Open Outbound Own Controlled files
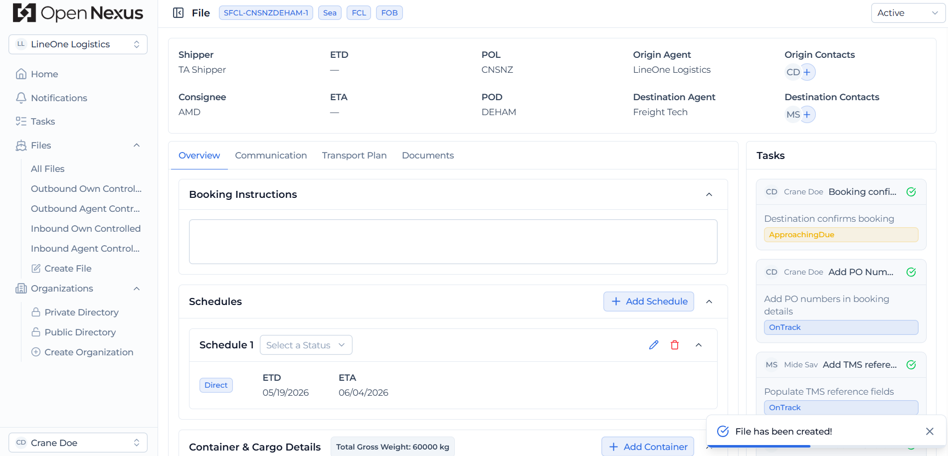The height and width of the screenshot is (456, 948). [x=86, y=189]
